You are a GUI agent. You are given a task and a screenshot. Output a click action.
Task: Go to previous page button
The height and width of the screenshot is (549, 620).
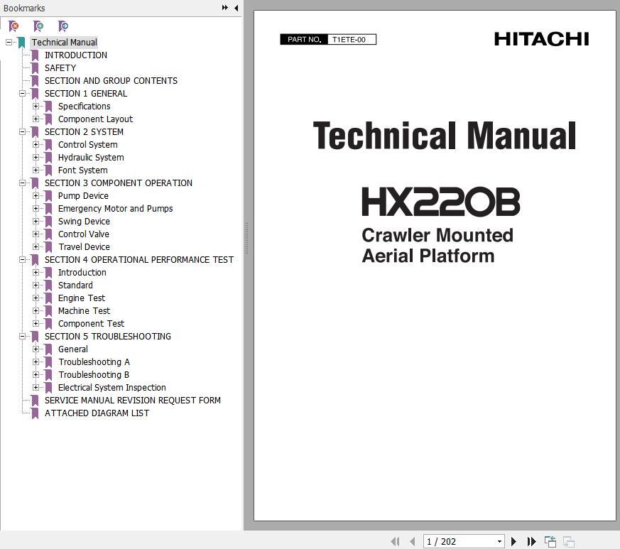[413, 541]
